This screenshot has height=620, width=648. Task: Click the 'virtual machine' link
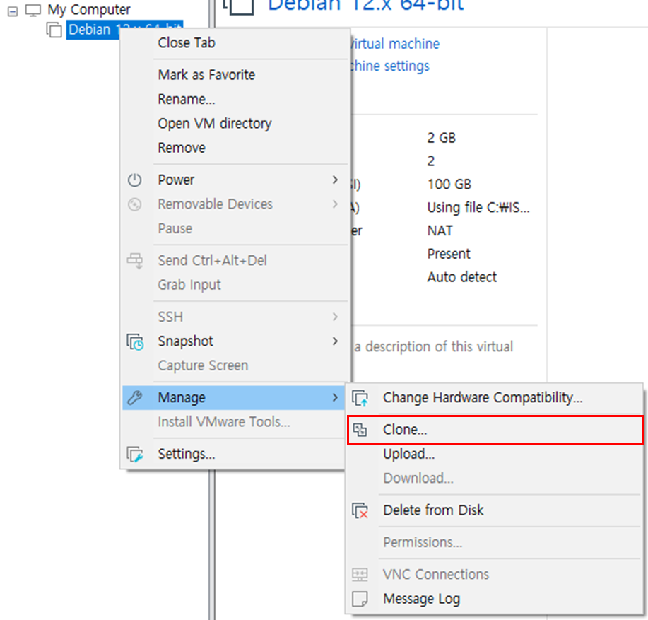tap(396, 44)
